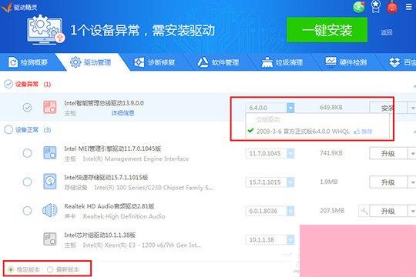The image size is (416, 277).
Task: Click the Driver Genius logo icon
Action: click(x=6, y=7)
